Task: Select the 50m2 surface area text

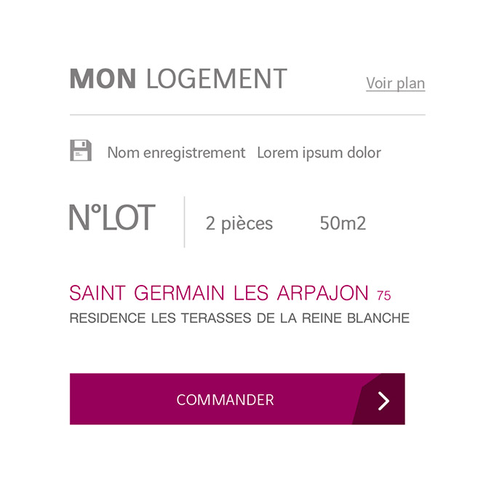Action: click(343, 223)
